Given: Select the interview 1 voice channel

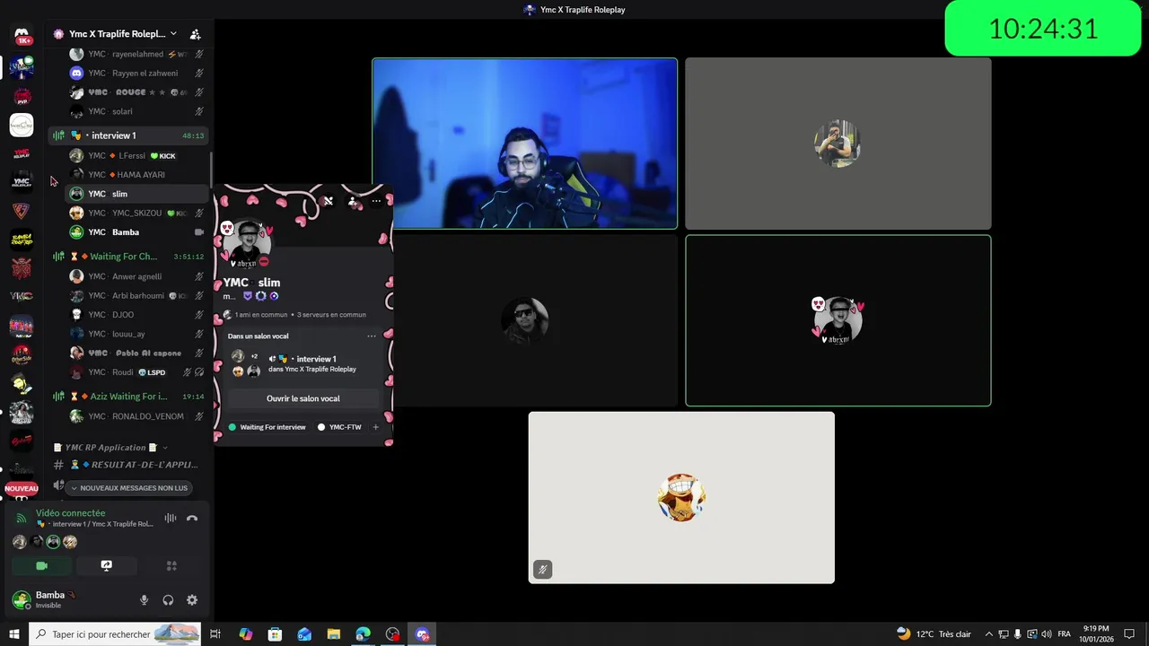Looking at the screenshot, I should tap(128, 135).
